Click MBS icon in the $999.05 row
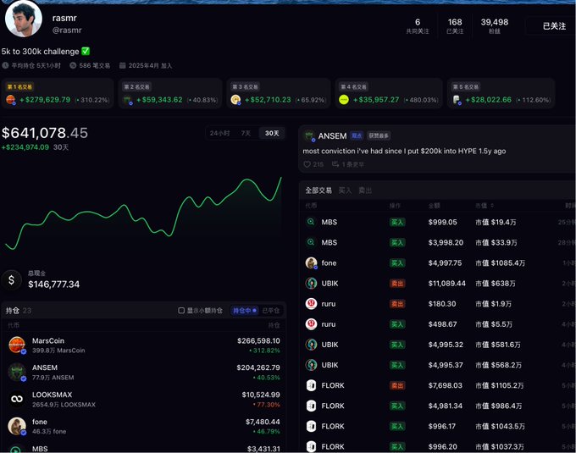This screenshot has width=576, height=453. [311, 222]
